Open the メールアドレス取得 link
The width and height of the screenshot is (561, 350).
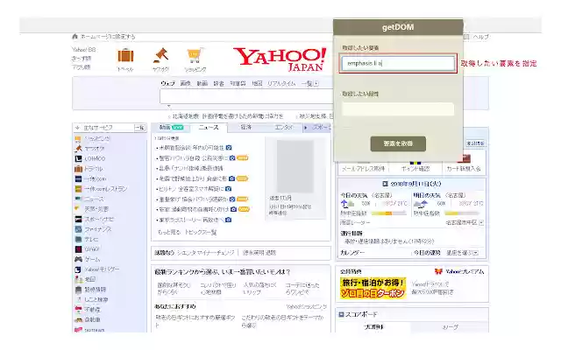pyautogui.click(x=363, y=169)
